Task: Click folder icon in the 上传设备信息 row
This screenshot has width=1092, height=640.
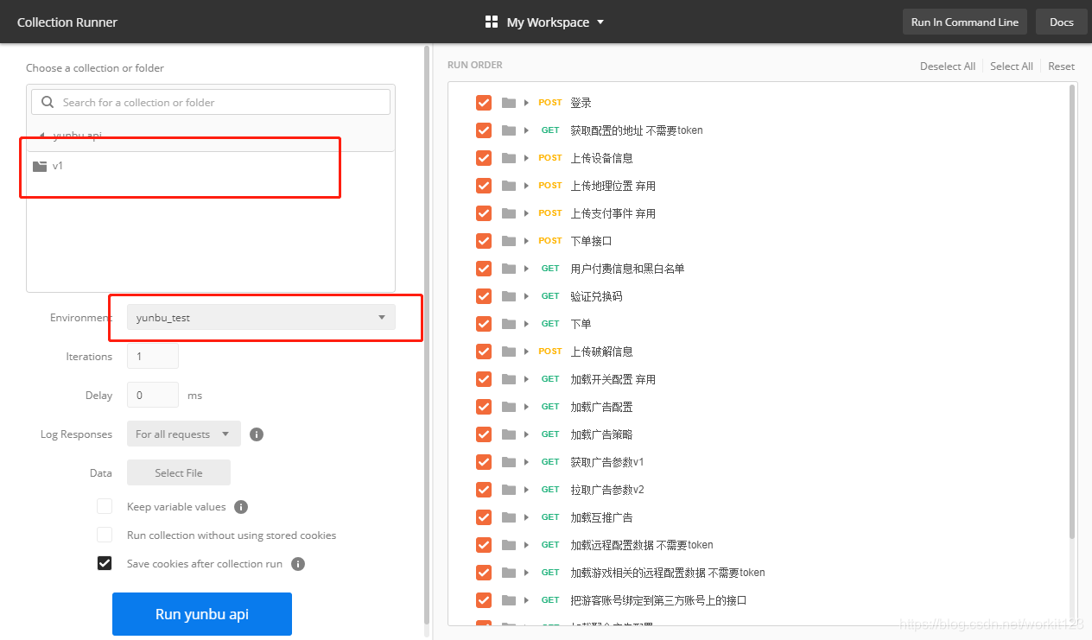Action: click(x=508, y=158)
